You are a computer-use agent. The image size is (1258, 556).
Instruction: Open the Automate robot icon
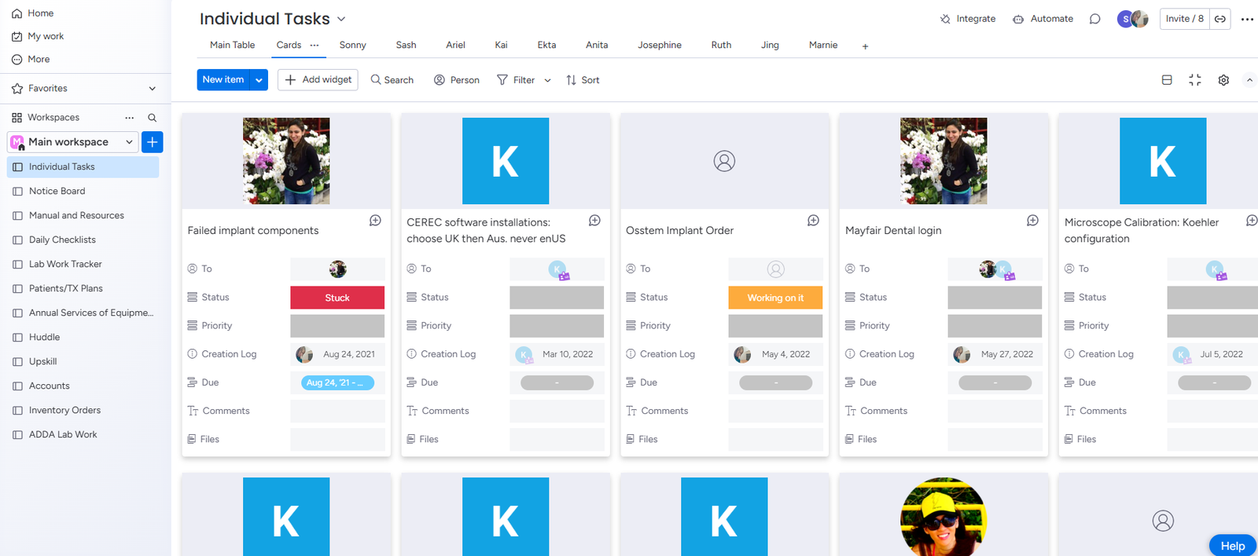[1018, 19]
